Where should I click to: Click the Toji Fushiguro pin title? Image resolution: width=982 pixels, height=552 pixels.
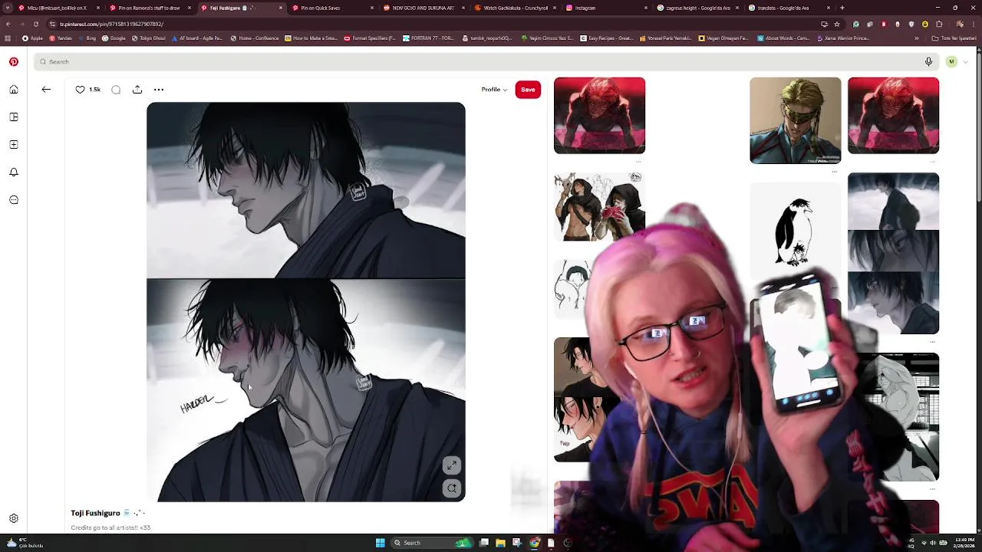[95, 513]
